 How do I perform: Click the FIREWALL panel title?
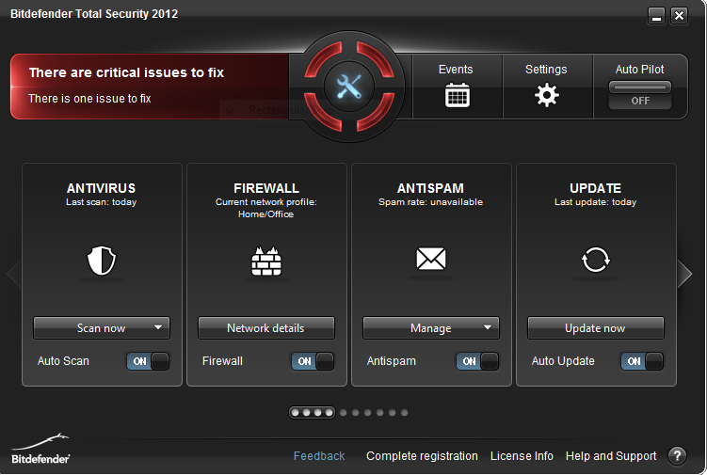pos(266,188)
